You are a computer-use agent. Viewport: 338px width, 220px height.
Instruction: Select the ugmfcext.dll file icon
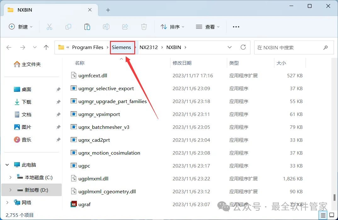pos(74,75)
